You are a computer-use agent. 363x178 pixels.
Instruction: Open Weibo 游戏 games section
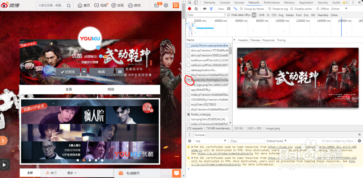tap(135, 5)
